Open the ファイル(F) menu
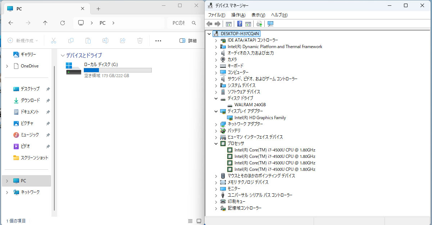 click(217, 15)
